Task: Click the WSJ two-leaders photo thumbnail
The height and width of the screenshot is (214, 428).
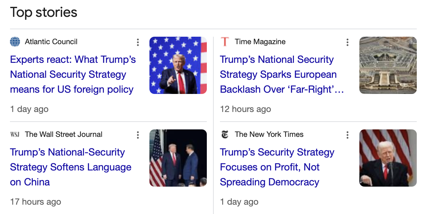Action: (x=178, y=158)
